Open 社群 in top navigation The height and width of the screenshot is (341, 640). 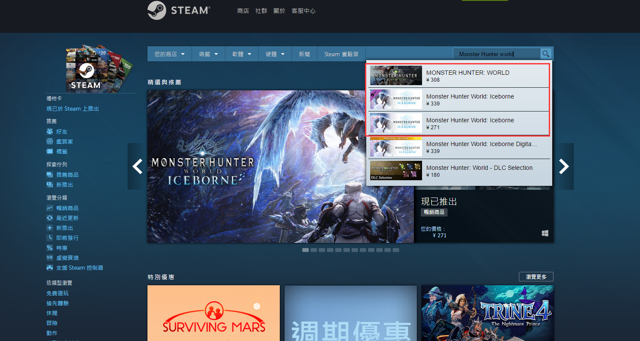[x=261, y=11]
